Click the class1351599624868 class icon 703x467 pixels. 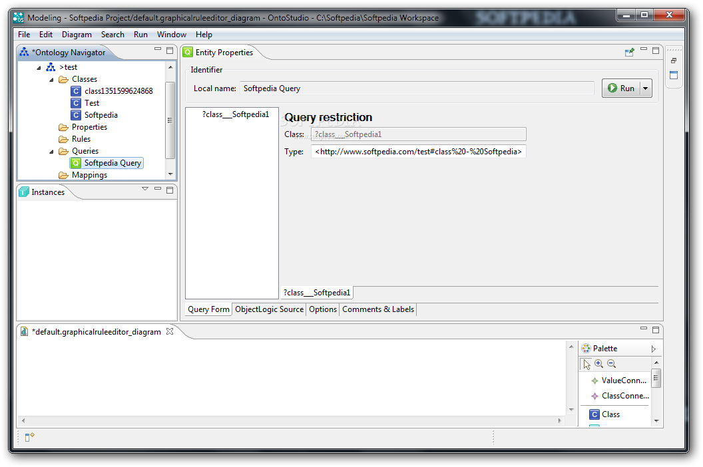(76, 91)
